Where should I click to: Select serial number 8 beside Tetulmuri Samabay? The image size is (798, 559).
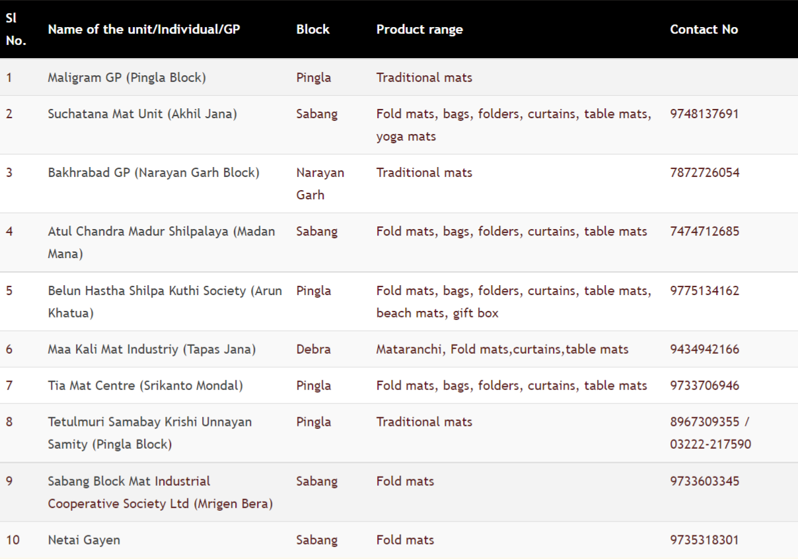tap(9, 422)
